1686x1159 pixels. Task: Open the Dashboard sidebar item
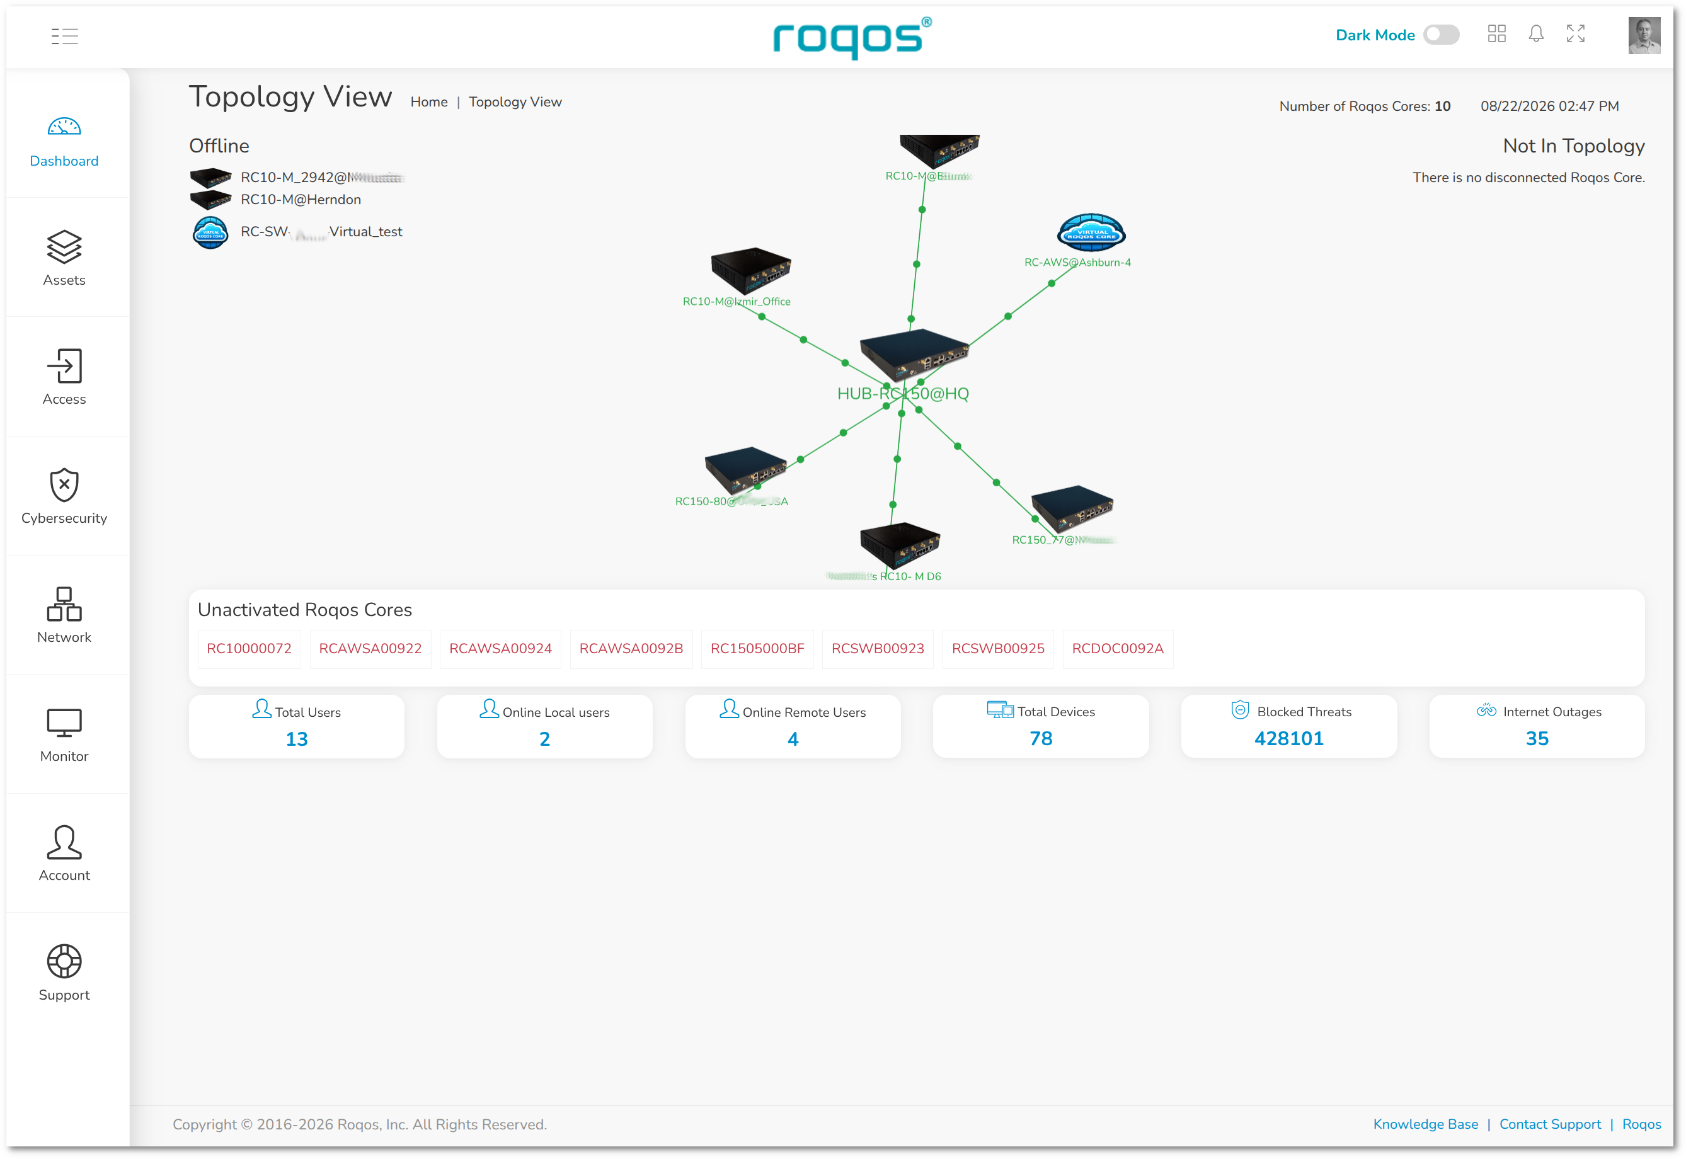[65, 142]
